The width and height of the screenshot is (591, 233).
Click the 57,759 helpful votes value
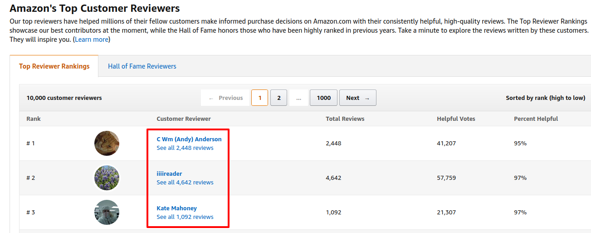[446, 178]
